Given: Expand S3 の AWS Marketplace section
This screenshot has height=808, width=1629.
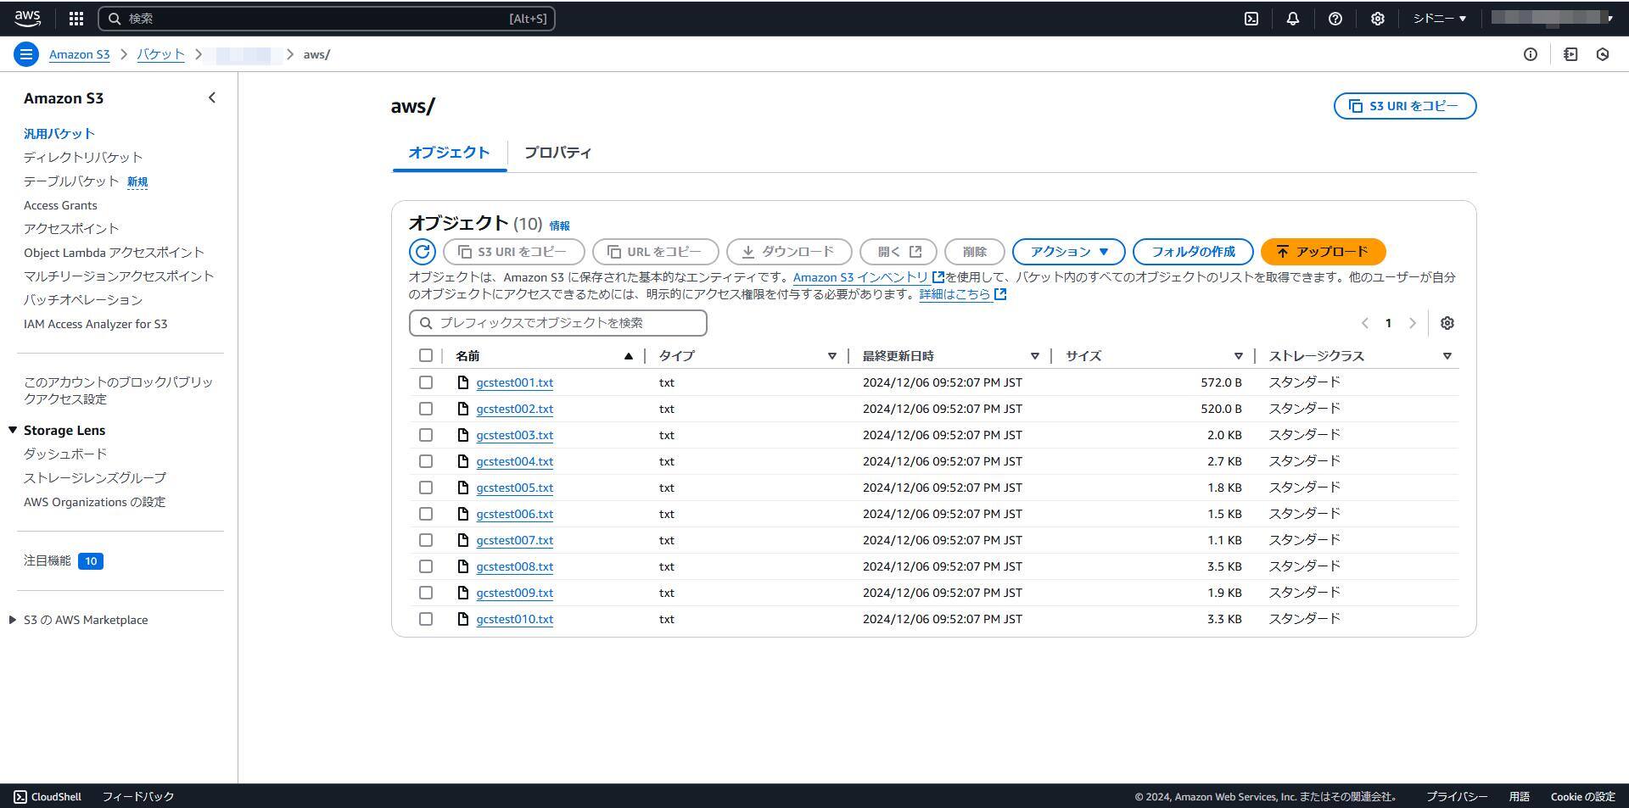Looking at the screenshot, I should 13,620.
